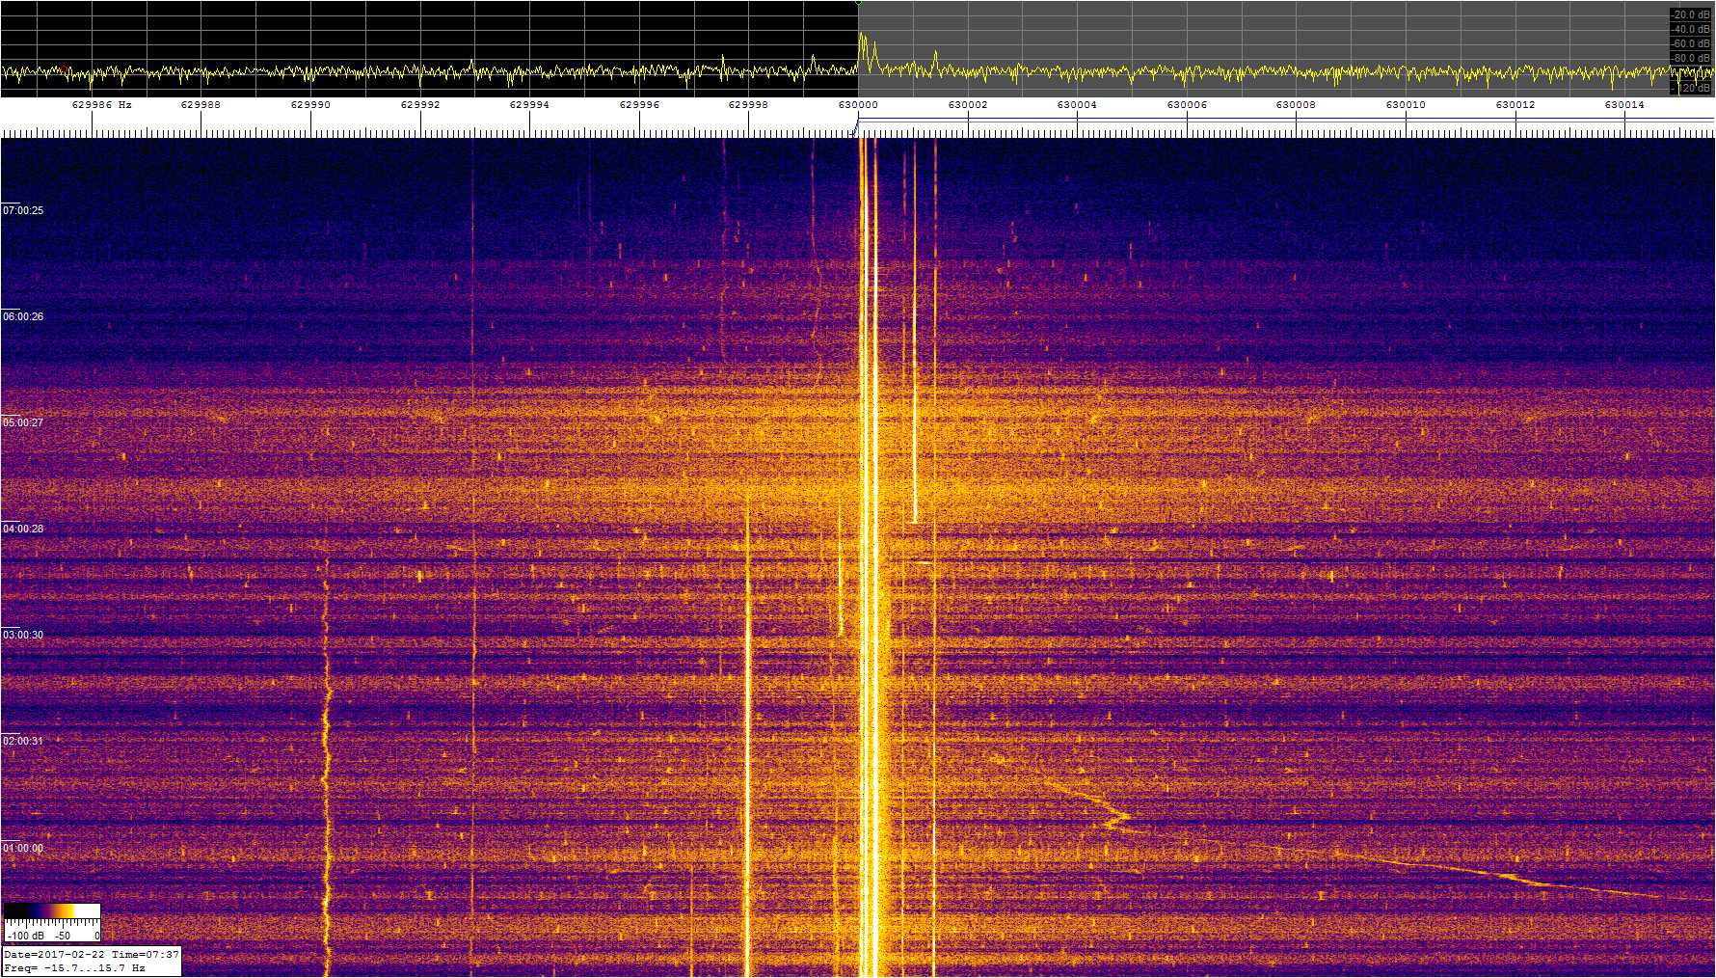
Task: Click the 01:00:00 waterfall time marker
Action: pos(23,849)
